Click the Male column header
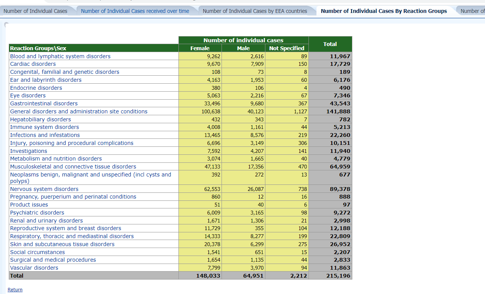This screenshot has height=294, width=485. (x=243, y=48)
